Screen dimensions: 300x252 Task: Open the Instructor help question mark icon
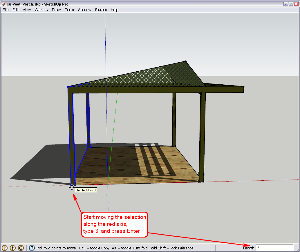[32, 248]
